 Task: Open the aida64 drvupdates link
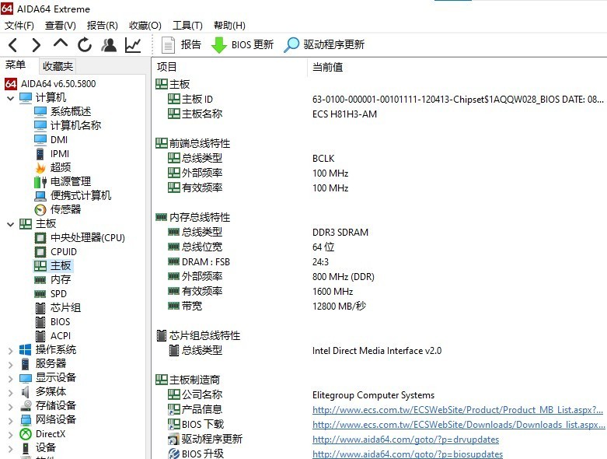[x=405, y=440]
